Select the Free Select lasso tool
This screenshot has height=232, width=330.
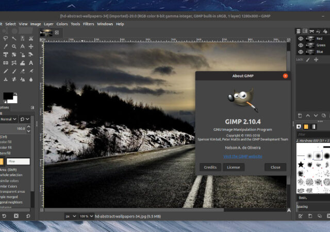6,38
